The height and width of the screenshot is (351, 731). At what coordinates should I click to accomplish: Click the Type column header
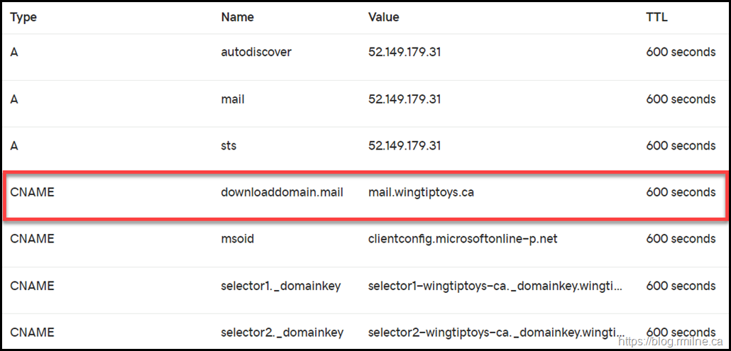coord(23,17)
